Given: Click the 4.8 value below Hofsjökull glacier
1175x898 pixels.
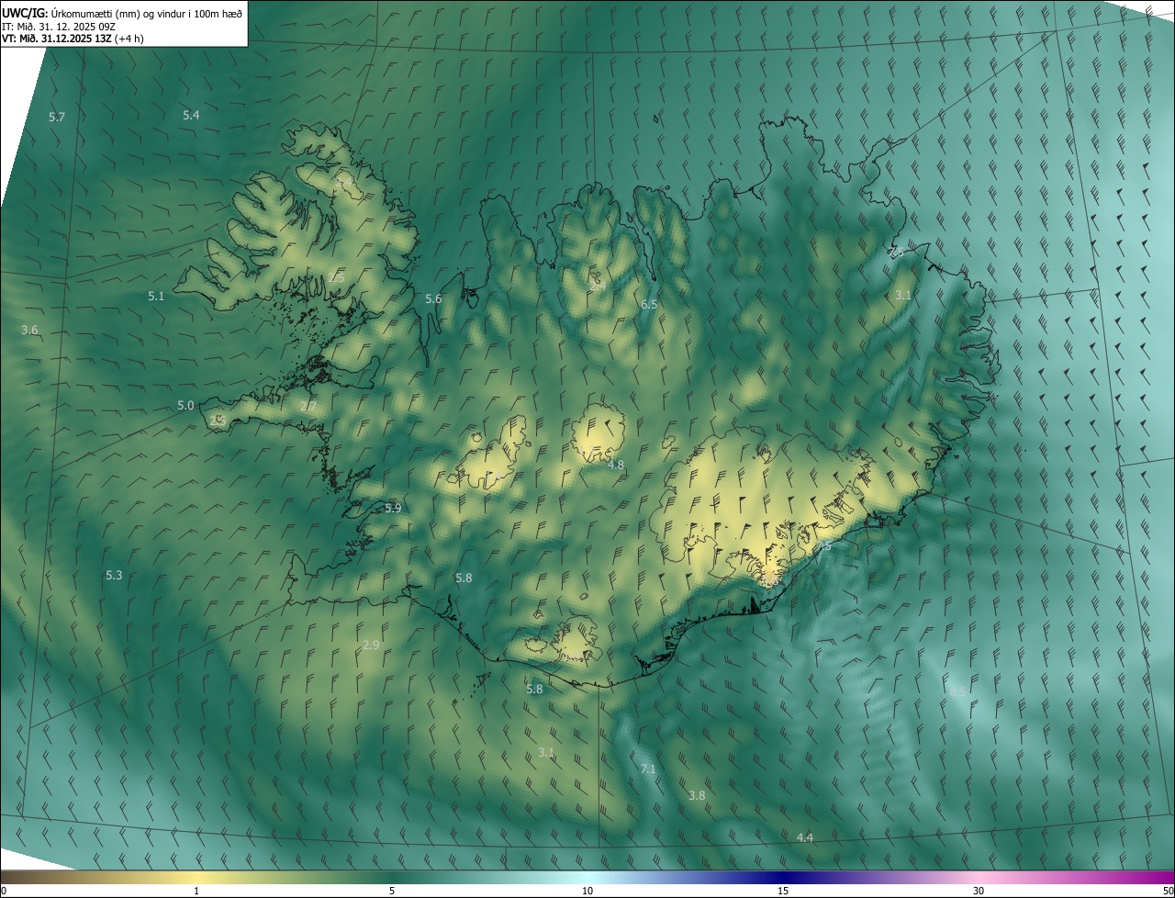Looking at the screenshot, I should pyautogui.click(x=616, y=466).
